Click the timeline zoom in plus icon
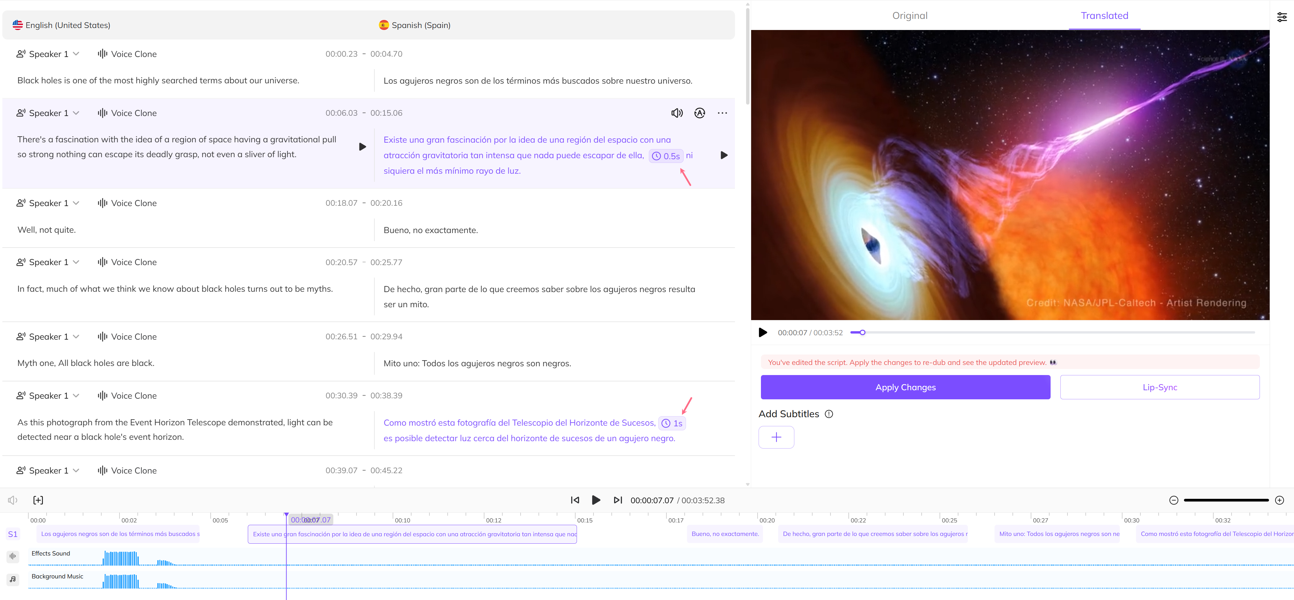The width and height of the screenshot is (1294, 600). (1279, 500)
